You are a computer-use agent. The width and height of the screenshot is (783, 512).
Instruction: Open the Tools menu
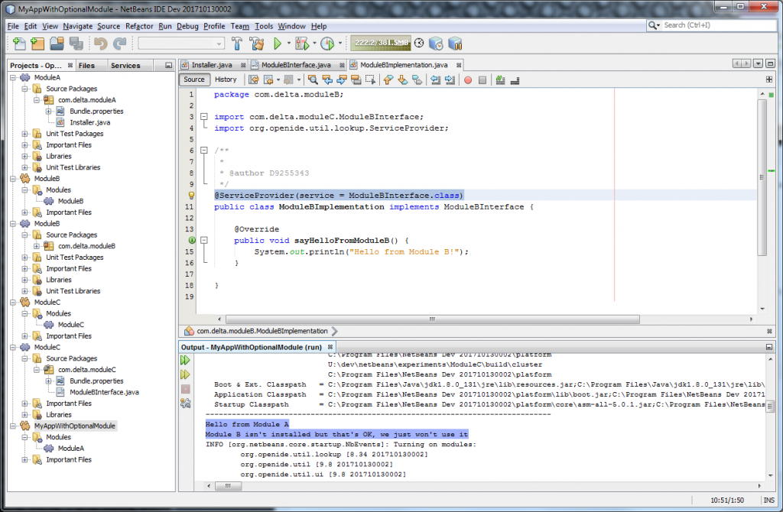pyautogui.click(x=264, y=26)
